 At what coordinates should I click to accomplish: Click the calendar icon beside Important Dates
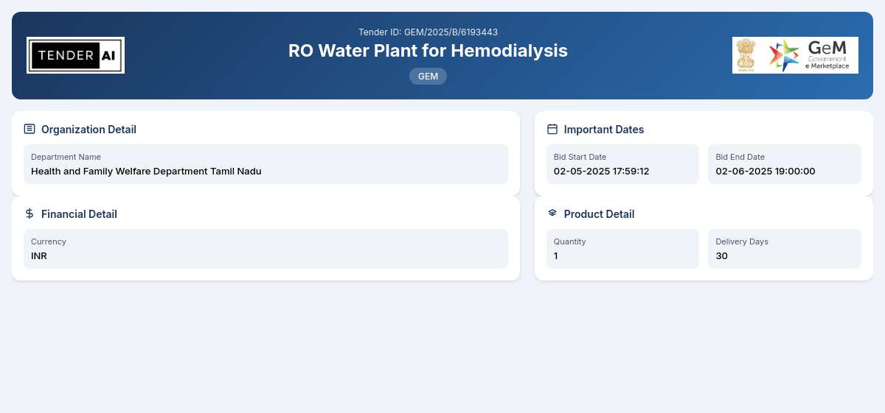[552, 129]
